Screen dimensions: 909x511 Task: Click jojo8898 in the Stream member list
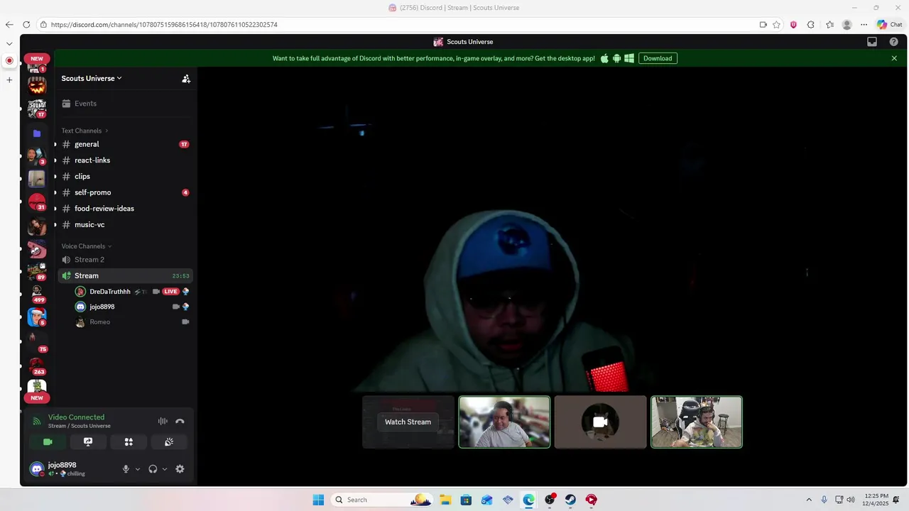pyautogui.click(x=132, y=307)
